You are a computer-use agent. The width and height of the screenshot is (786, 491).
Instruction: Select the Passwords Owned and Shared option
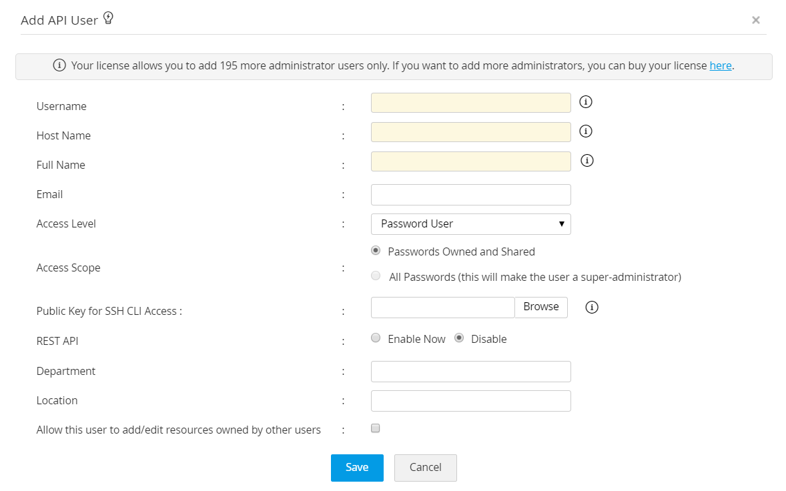click(376, 251)
